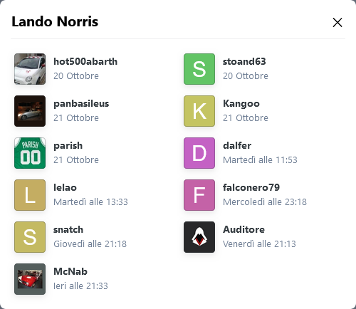
Task: Click Auditore's hooded assassin avatar
Action: pos(199,237)
